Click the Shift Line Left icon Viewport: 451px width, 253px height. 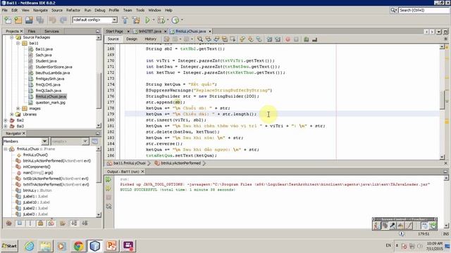269,39
